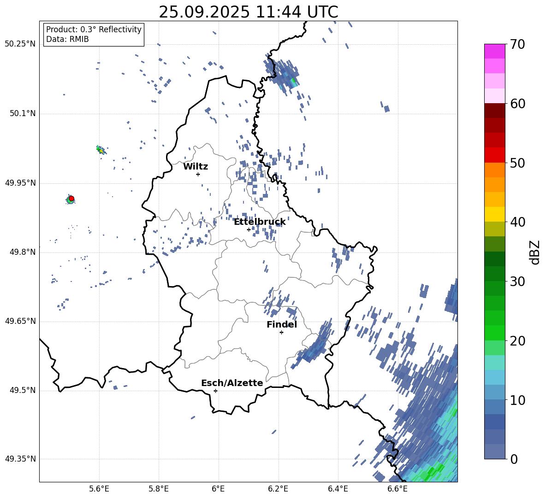Click the title 25.09.2025 11:44 UTC

click(248, 12)
